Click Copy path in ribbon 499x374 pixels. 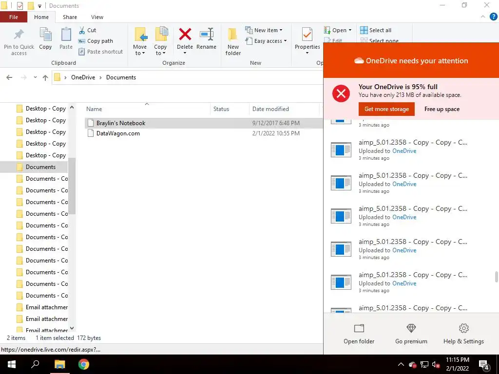coord(96,41)
